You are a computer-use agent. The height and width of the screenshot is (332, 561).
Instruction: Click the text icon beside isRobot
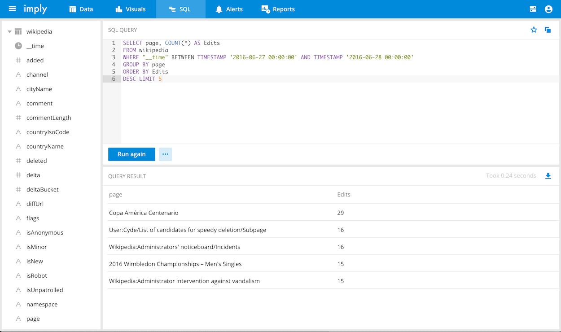(18, 275)
